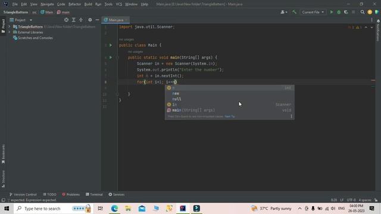Click LF line separator in status bar

point(342,200)
